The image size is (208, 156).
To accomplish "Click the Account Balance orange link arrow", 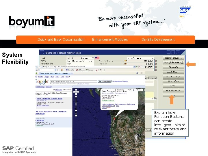I will click(125, 61).
